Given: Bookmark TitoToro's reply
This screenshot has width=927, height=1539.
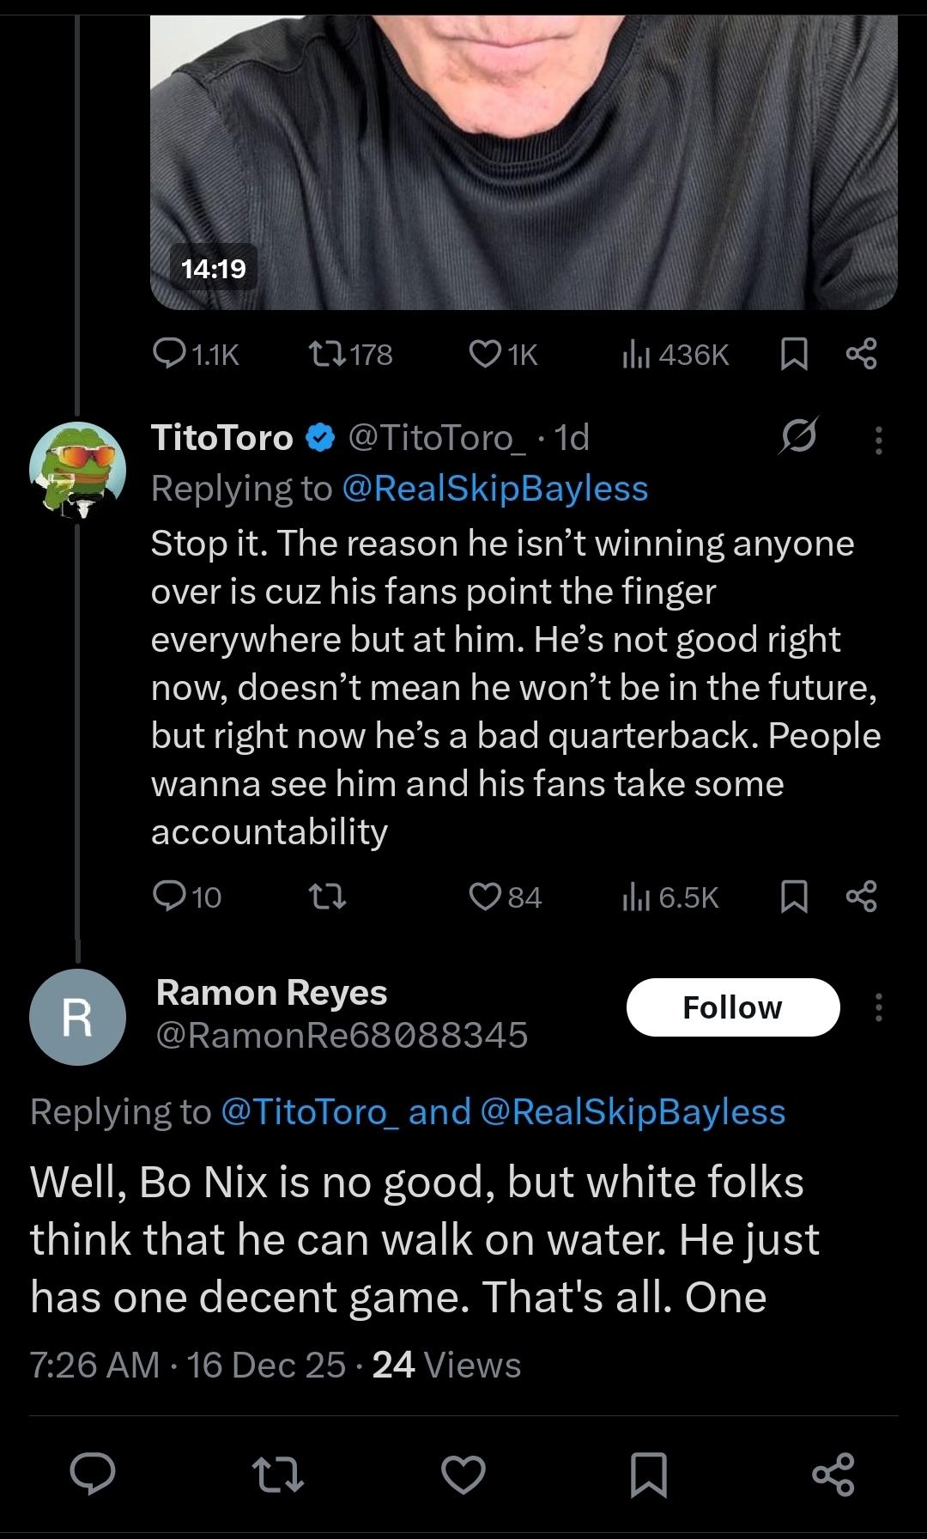Looking at the screenshot, I should pos(794,897).
